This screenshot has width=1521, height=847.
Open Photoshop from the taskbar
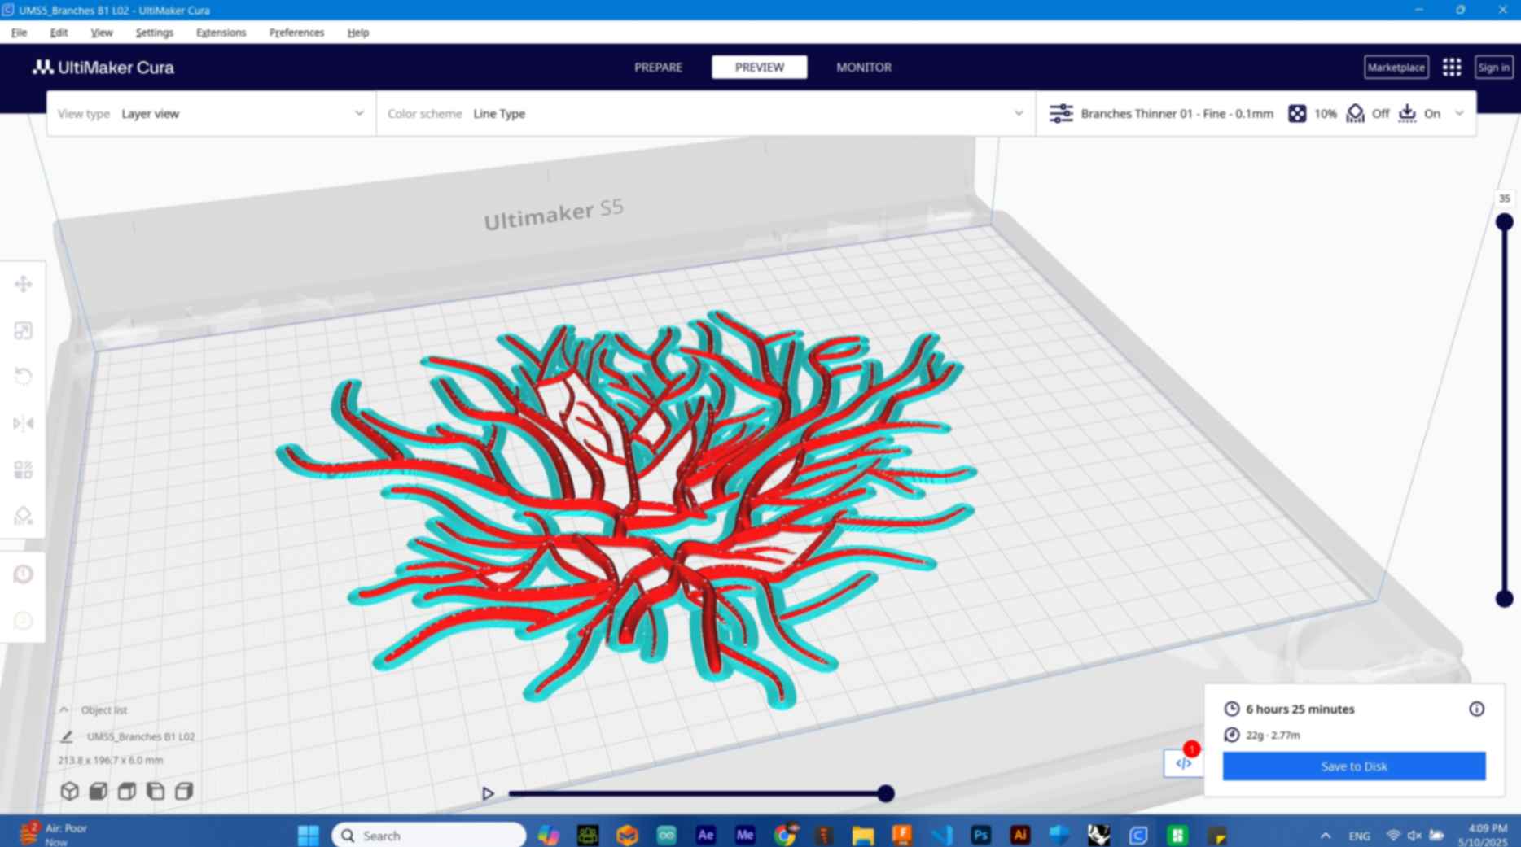pyautogui.click(x=981, y=835)
